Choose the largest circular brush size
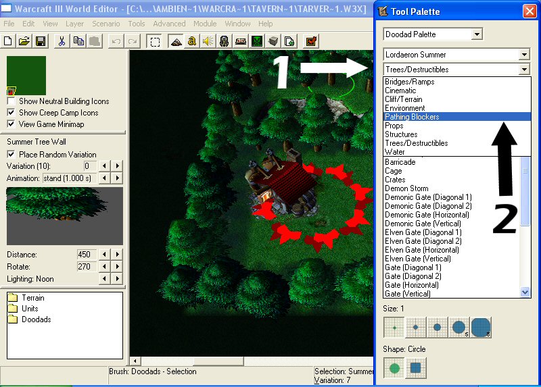This screenshot has width=541, height=387. 481,328
